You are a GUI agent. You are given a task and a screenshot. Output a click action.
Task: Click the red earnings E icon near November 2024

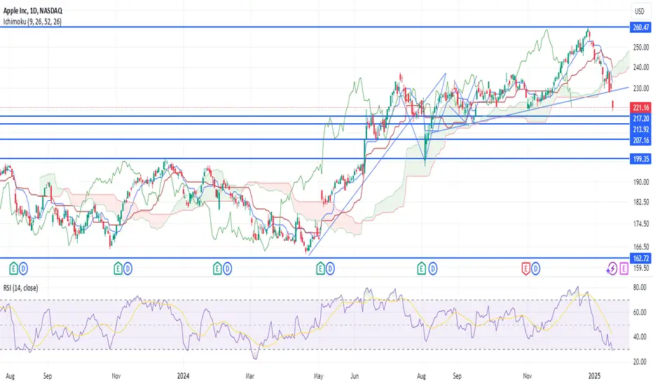(x=525, y=269)
